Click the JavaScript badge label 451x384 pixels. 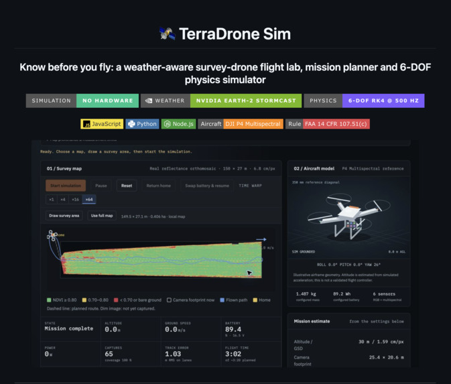coord(106,124)
